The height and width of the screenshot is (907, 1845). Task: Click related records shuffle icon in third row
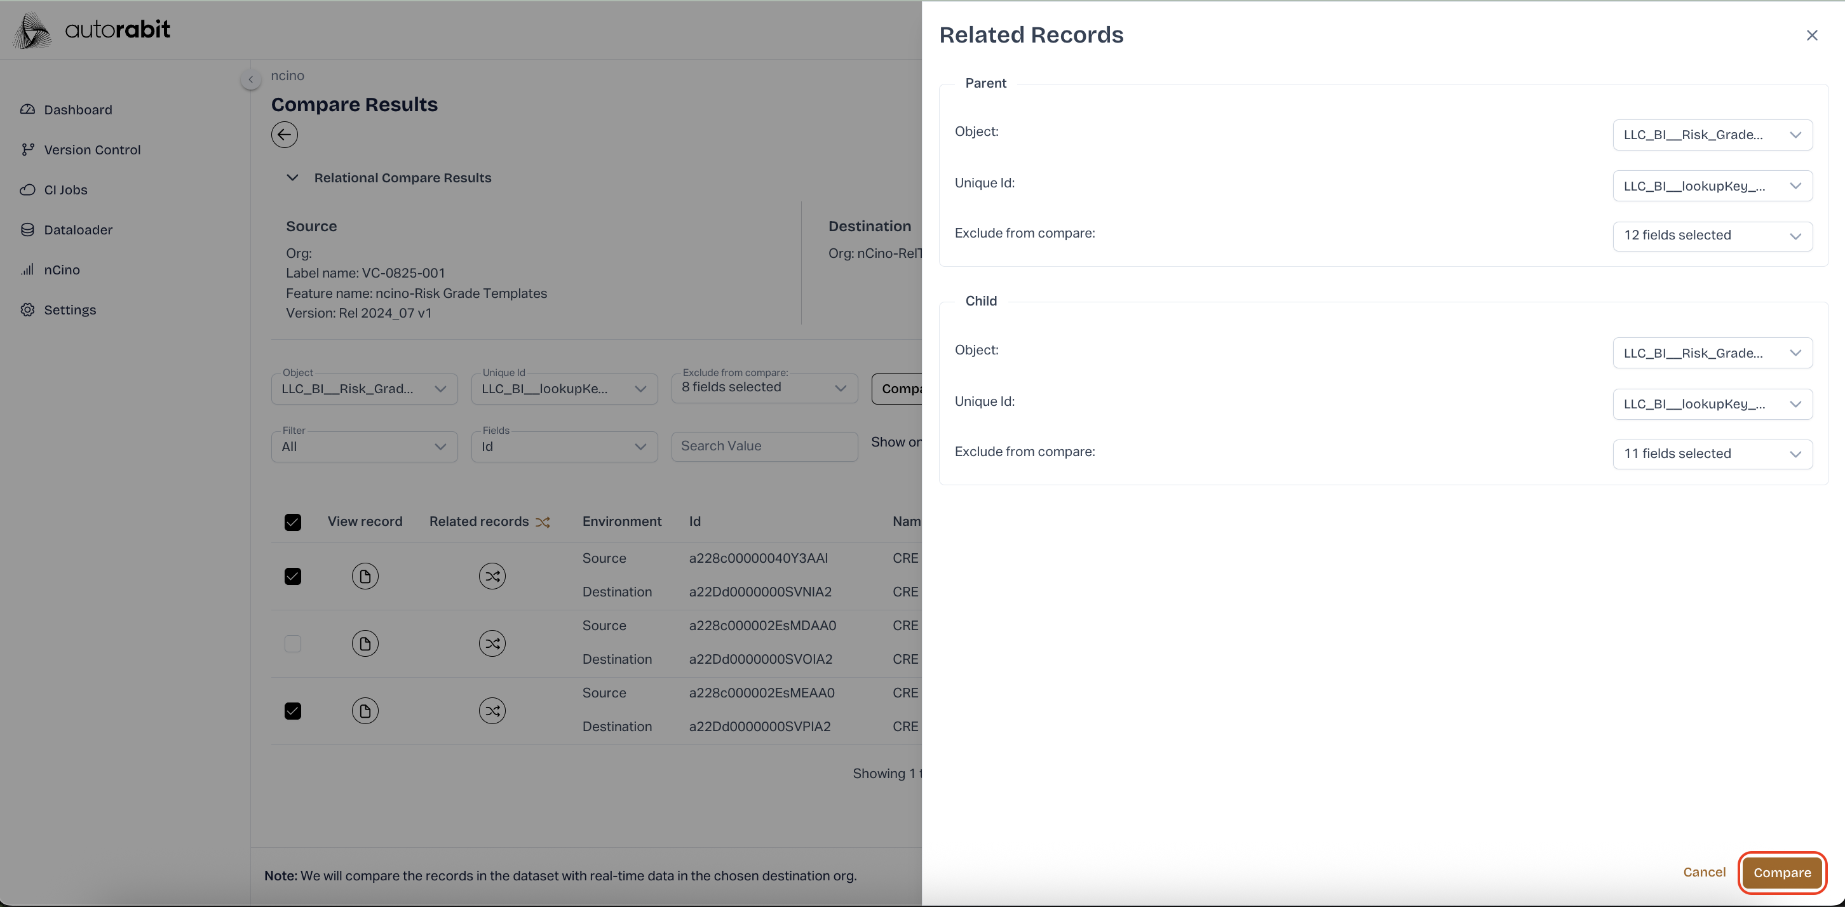coord(492,710)
